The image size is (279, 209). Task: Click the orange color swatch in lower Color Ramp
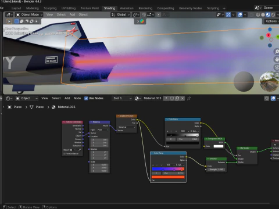(168, 177)
